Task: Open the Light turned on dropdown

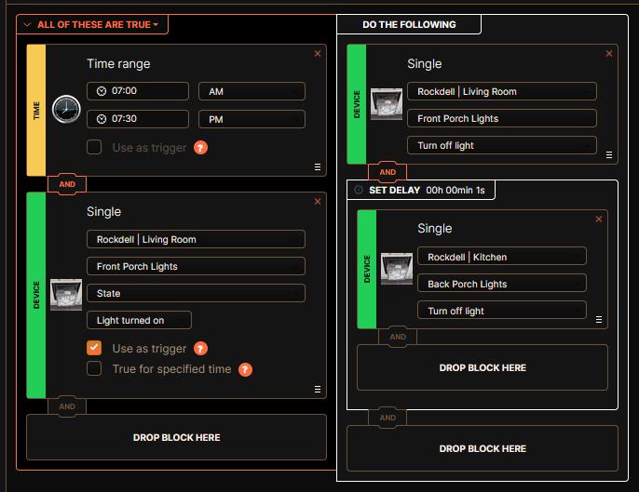Action: click(139, 320)
